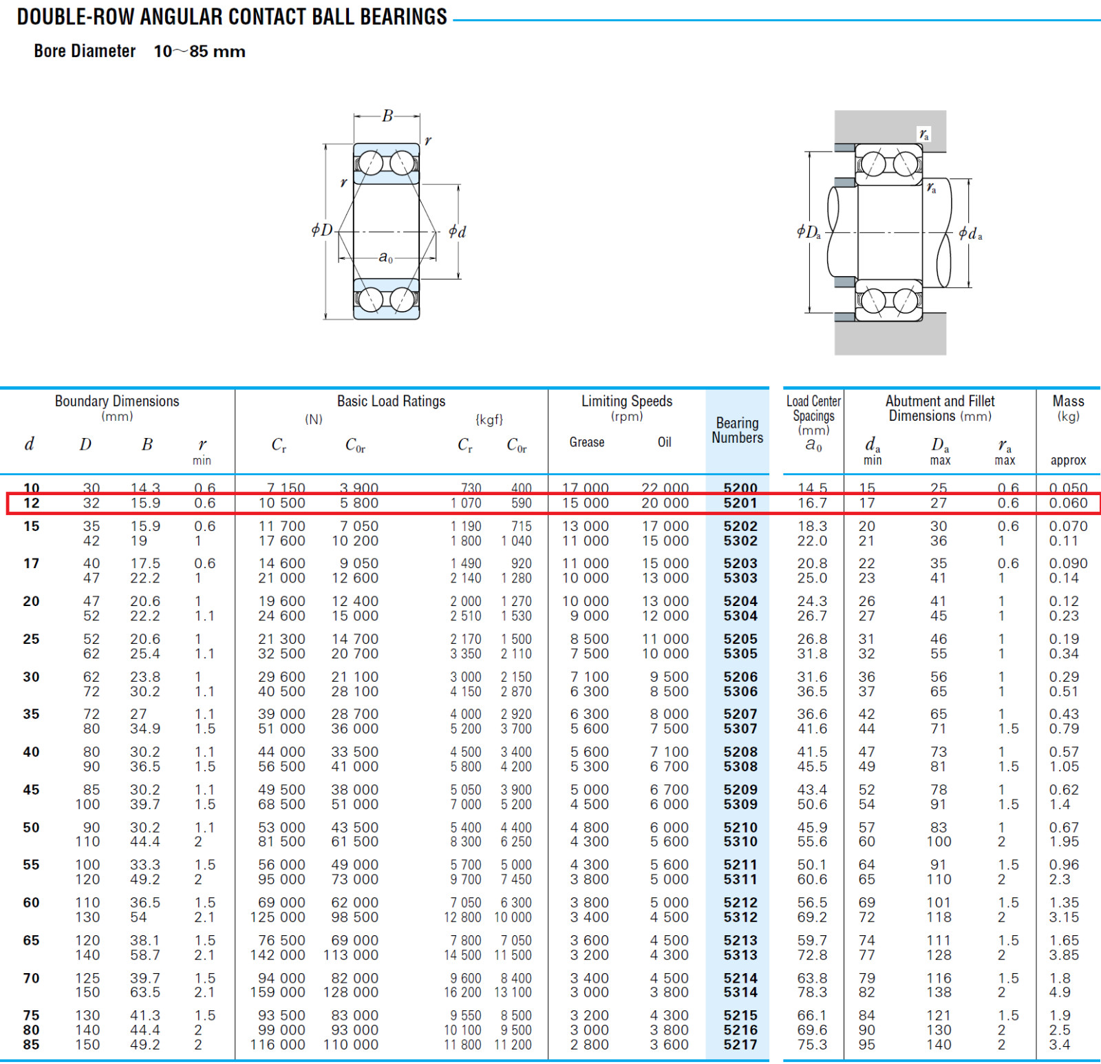Click the load center spacing "16.7" for 5201

pos(813,503)
